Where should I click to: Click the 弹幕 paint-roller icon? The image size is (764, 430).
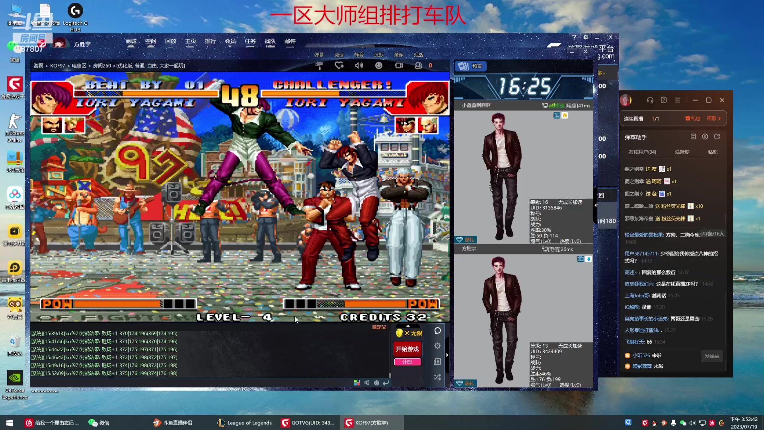coord(319,66)
